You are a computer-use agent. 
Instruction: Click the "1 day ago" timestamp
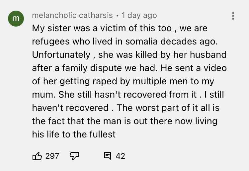[139, 16]
